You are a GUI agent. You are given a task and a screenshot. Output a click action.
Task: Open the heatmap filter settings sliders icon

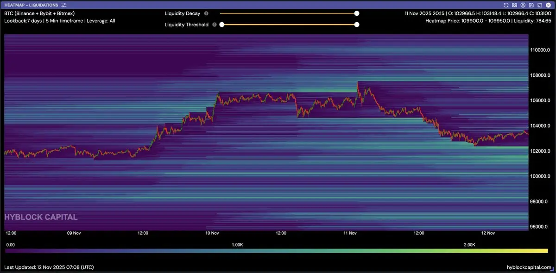click(63, 5)
